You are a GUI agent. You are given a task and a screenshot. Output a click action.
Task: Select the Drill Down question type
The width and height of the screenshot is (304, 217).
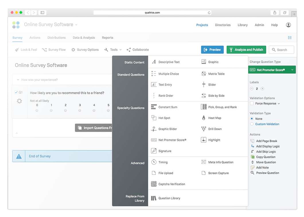[x=214, y=129]
